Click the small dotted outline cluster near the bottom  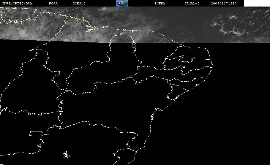pos(67,155)
